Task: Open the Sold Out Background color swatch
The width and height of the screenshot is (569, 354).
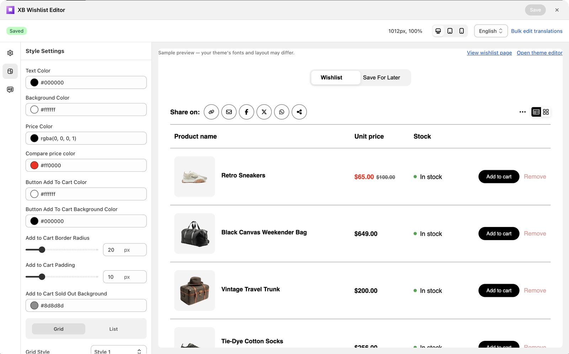Action: (x=34, y=305)
